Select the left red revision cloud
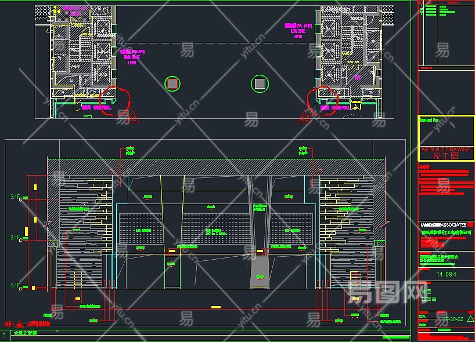Screen dimensions: 475x342 click(116, 101)
